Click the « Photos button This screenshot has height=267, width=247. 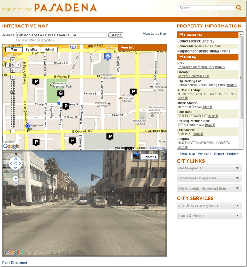[x=149, y=157]
